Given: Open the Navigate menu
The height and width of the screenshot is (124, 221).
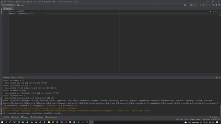Looking at the screenshot, I should click(x=18, y=2).
